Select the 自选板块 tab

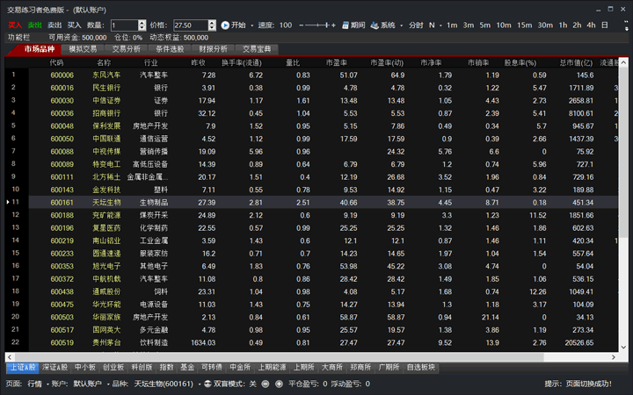(x=420, y=367)
